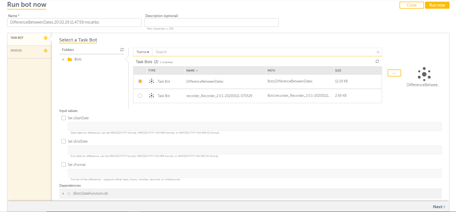Click the search magnifier icon
This screenshot has height=212, width=456.
378,52
